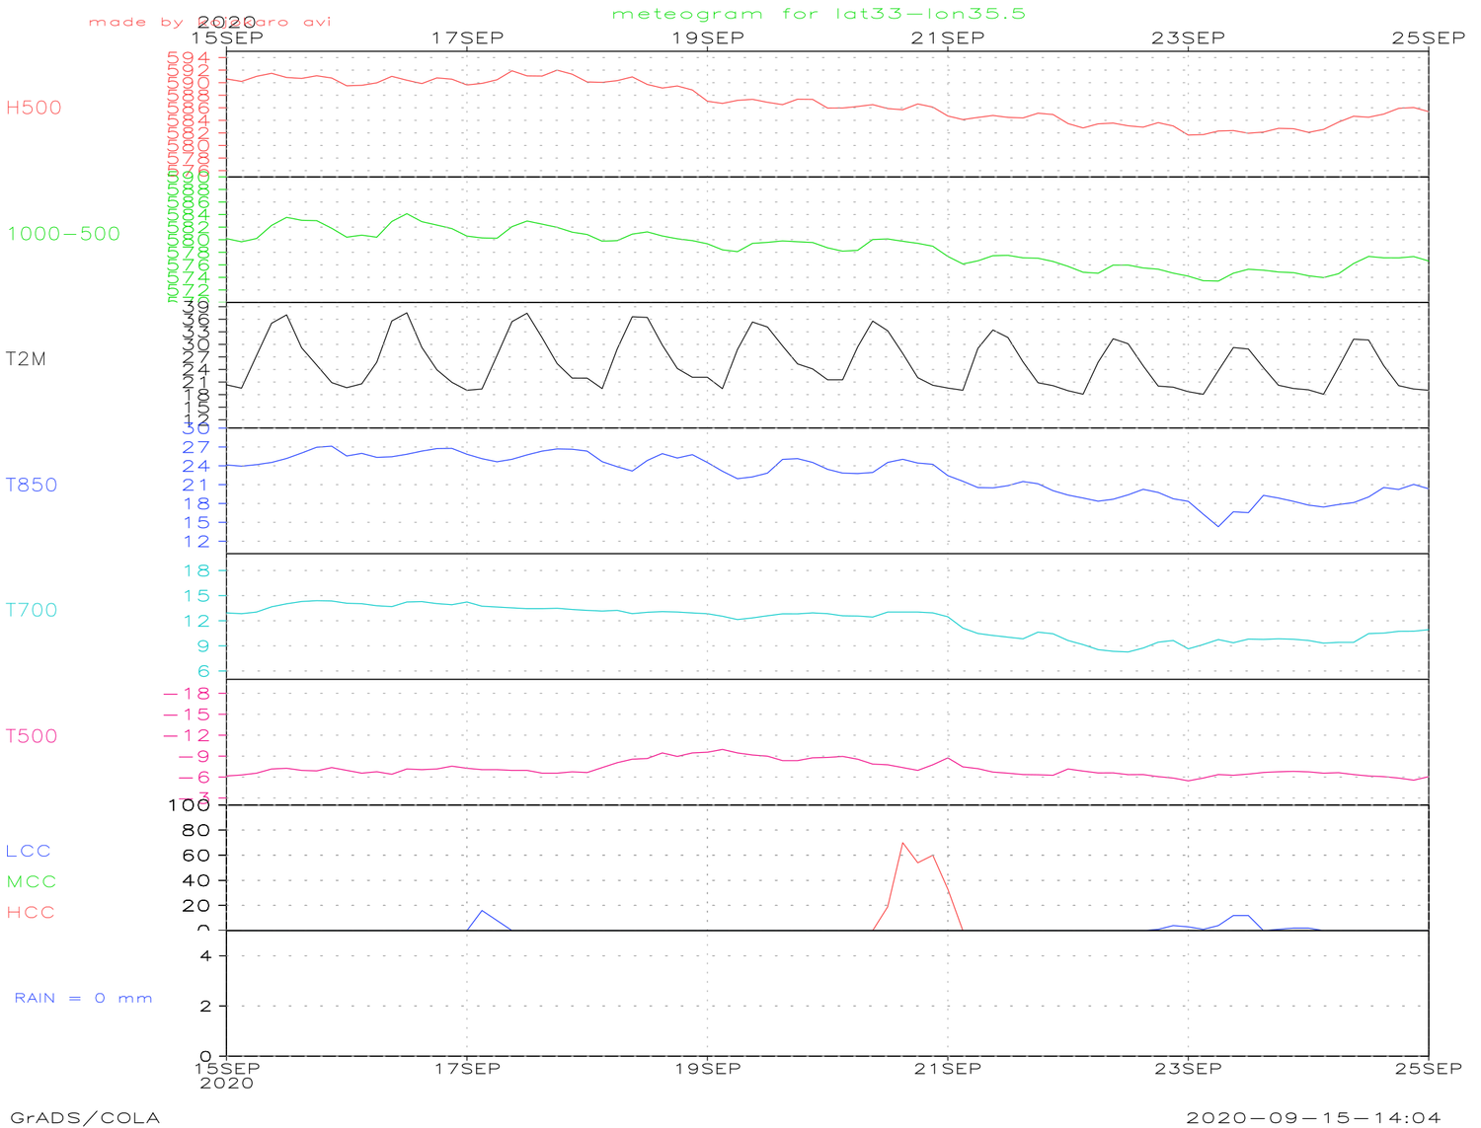Click the RAIN = 0 mm text

pyautogui.click(x=84, y=998)
